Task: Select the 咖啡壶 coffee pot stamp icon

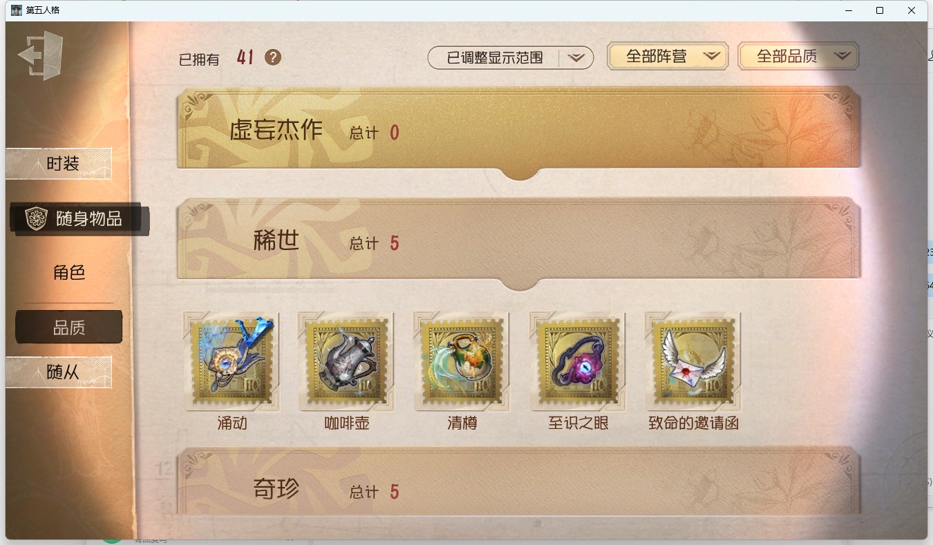Action: pos(347,361)
